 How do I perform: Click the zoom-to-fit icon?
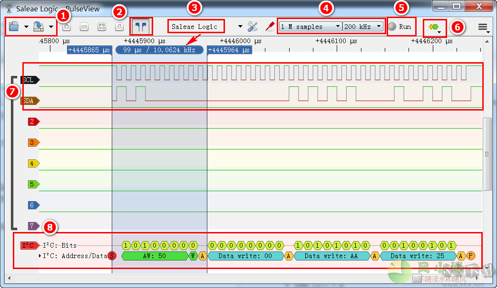[x=102, y=27]
